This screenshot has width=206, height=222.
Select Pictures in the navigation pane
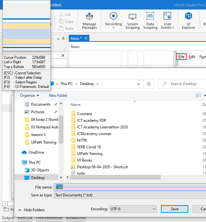[x=38, y=112]
